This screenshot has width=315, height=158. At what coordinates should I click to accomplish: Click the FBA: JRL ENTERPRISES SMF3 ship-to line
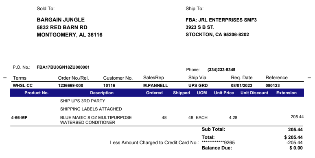click(x=221, y=20)
